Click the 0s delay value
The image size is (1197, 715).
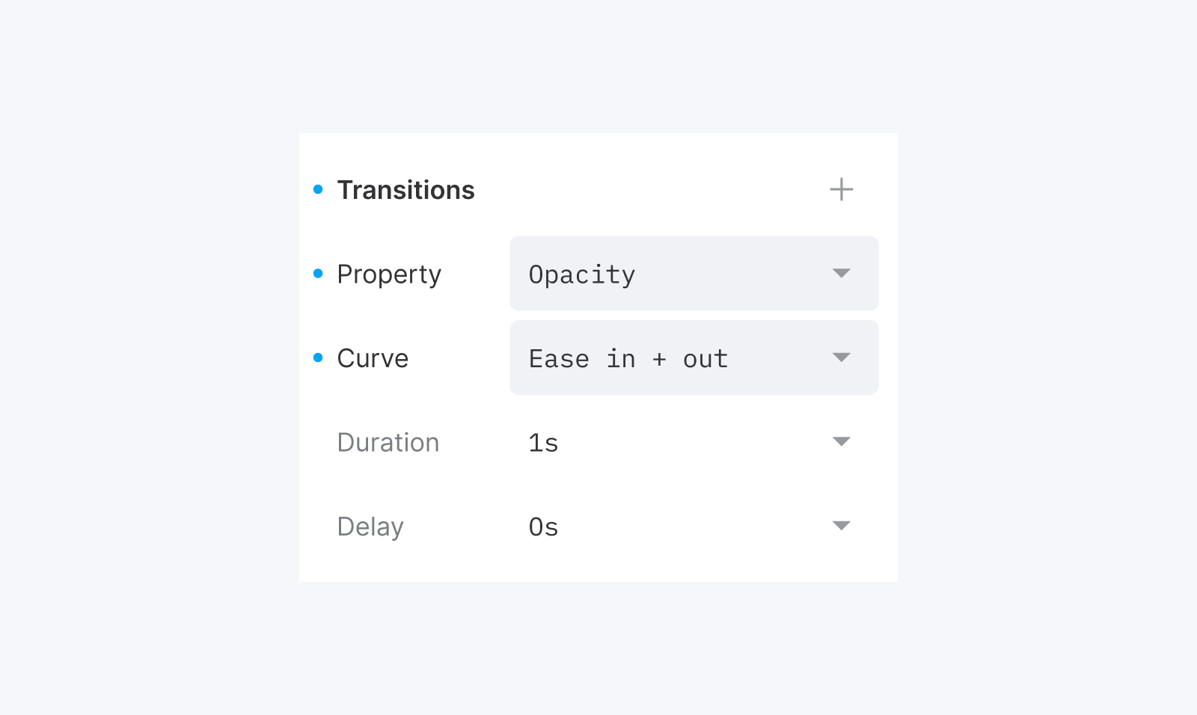pos(543,527)
